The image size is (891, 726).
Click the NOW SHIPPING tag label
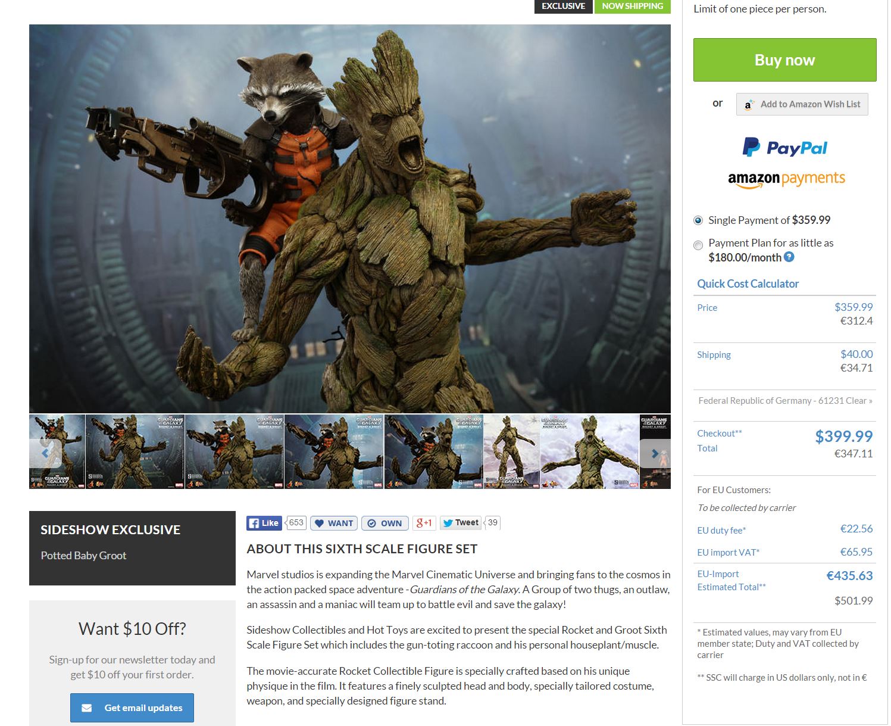coord(632,6)
